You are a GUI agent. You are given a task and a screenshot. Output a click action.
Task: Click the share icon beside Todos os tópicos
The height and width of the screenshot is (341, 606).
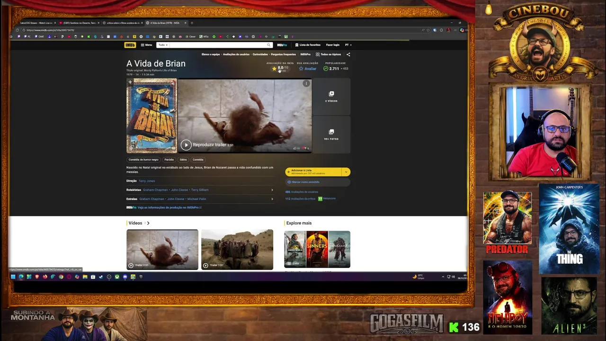pyautogui.click(x=348, y=54)
